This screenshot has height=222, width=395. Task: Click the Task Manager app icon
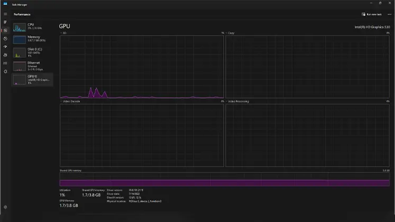5,4
